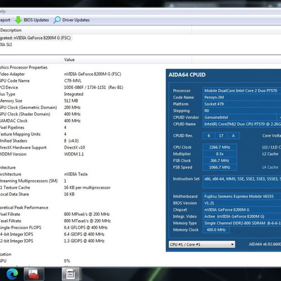This screenshot has width=281, height=281.
Task: Click the Platform field Socket 479
Action: pos(242,104)
